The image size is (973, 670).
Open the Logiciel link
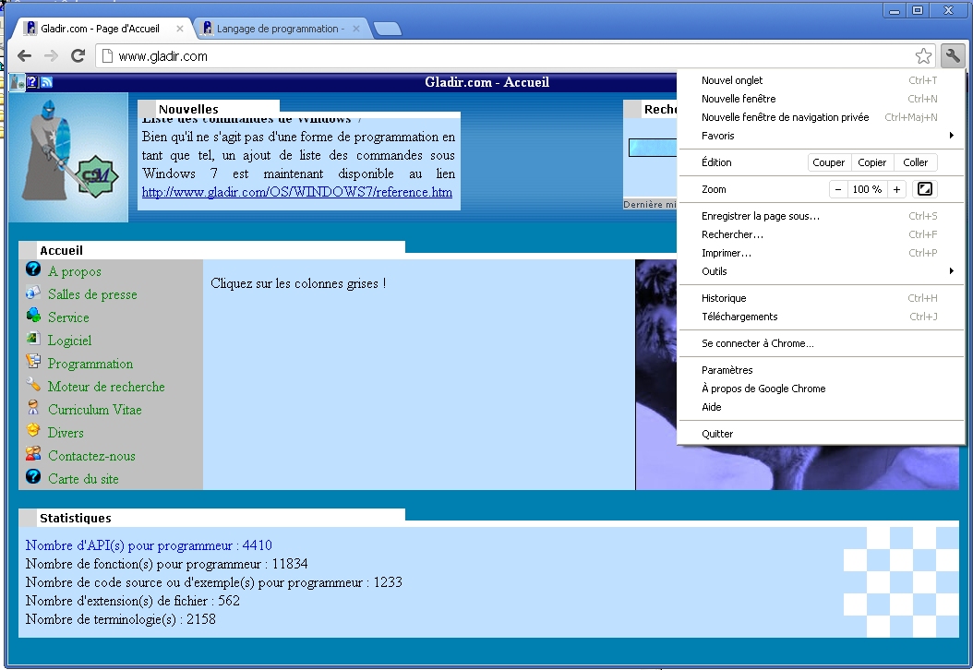[x=69, y=340]
